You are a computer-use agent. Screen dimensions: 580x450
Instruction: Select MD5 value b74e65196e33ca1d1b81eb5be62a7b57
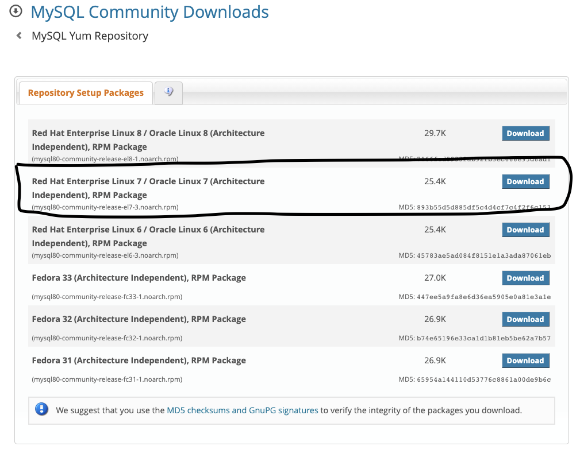484,339
